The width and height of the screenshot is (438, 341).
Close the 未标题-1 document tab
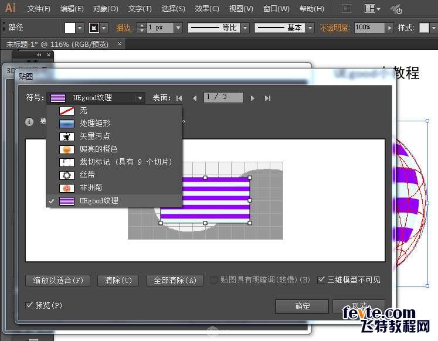pyautogui.click(x=120, y=44)
